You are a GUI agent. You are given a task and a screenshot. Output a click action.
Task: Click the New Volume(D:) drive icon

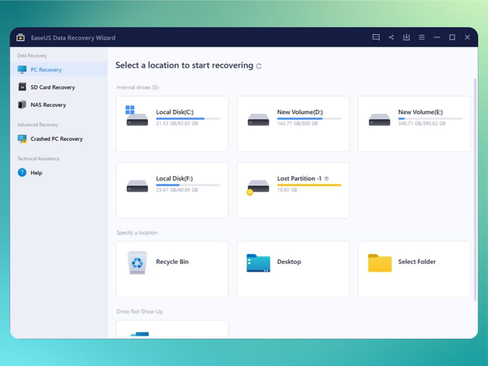pos(258,120)
